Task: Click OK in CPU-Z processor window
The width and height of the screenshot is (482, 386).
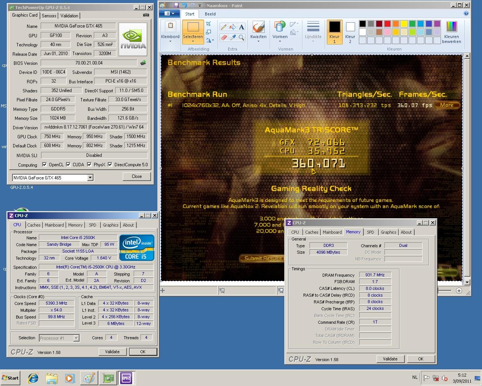Action: click(143, 352)
